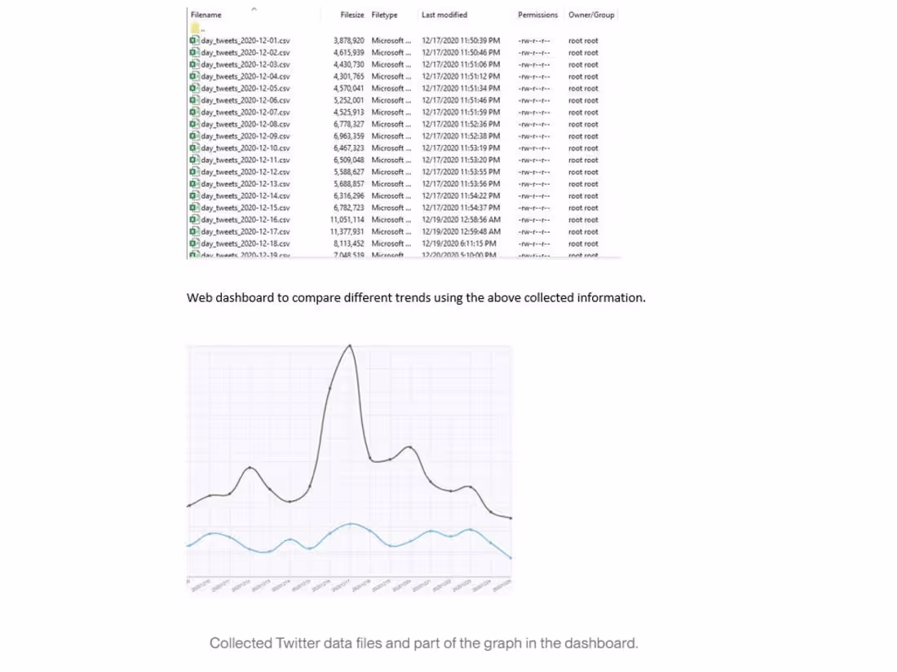Click the sort caret above Filename column
This screenshot has width=897, height=672.
click(255, 8)
